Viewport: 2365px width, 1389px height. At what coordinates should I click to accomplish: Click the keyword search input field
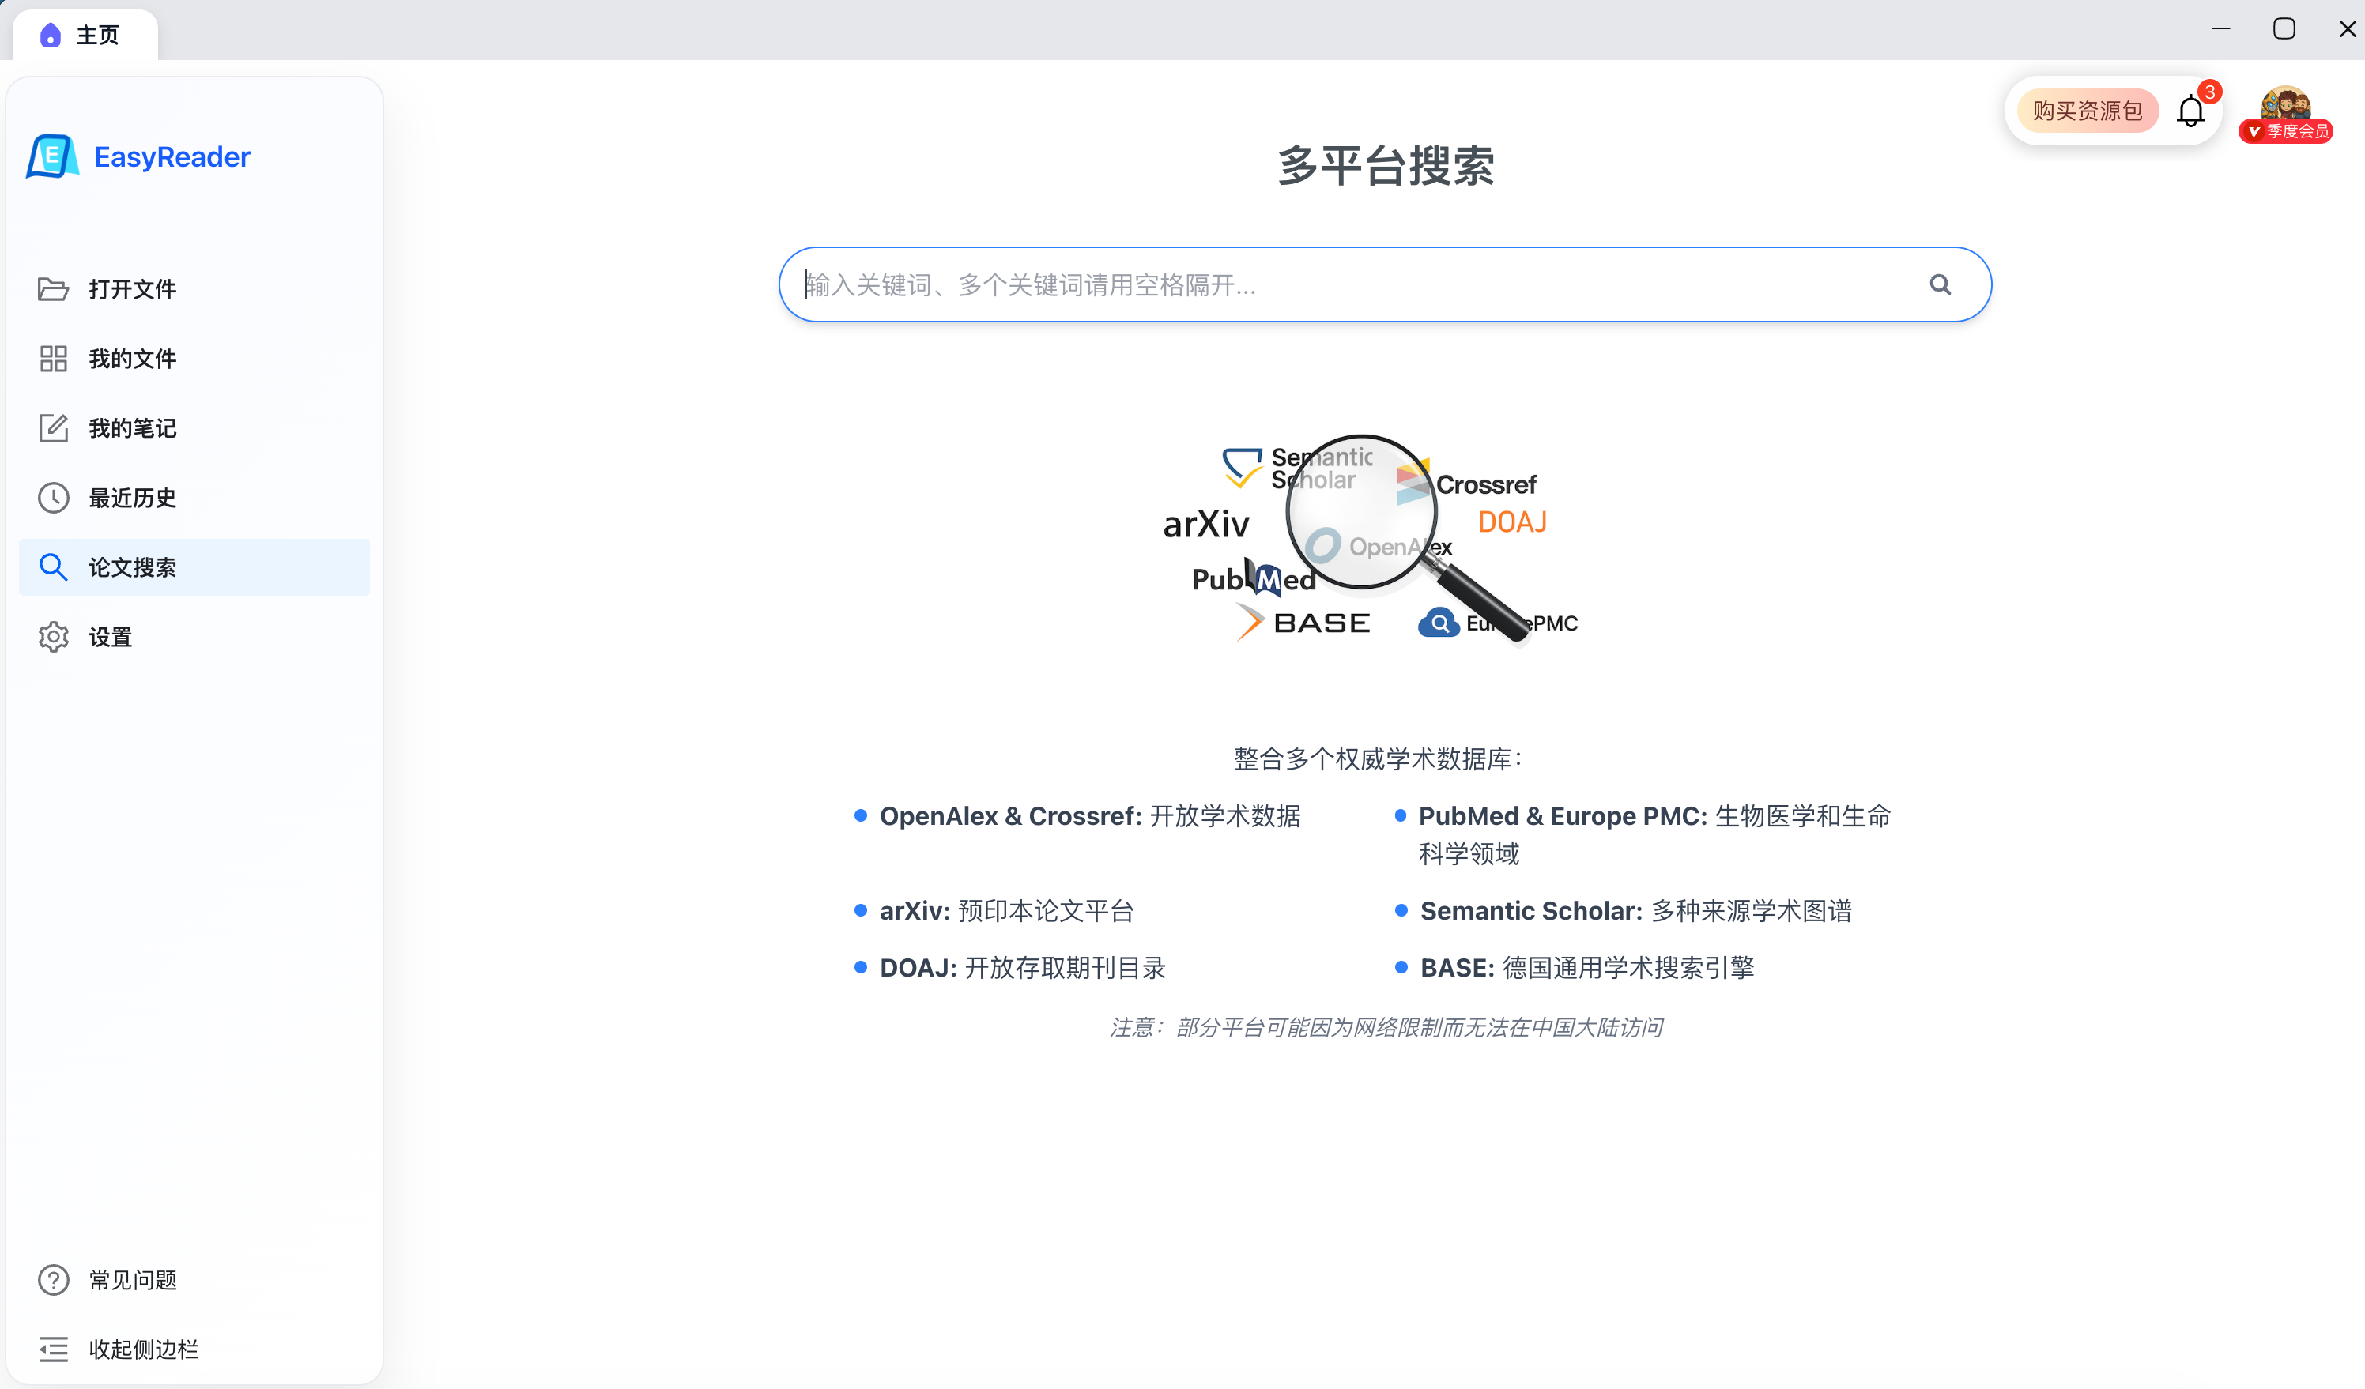click(1314, 284)
